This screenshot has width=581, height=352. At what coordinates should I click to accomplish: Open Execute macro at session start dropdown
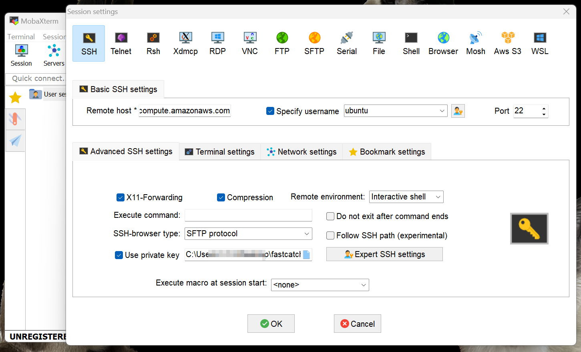coord(364,285)
